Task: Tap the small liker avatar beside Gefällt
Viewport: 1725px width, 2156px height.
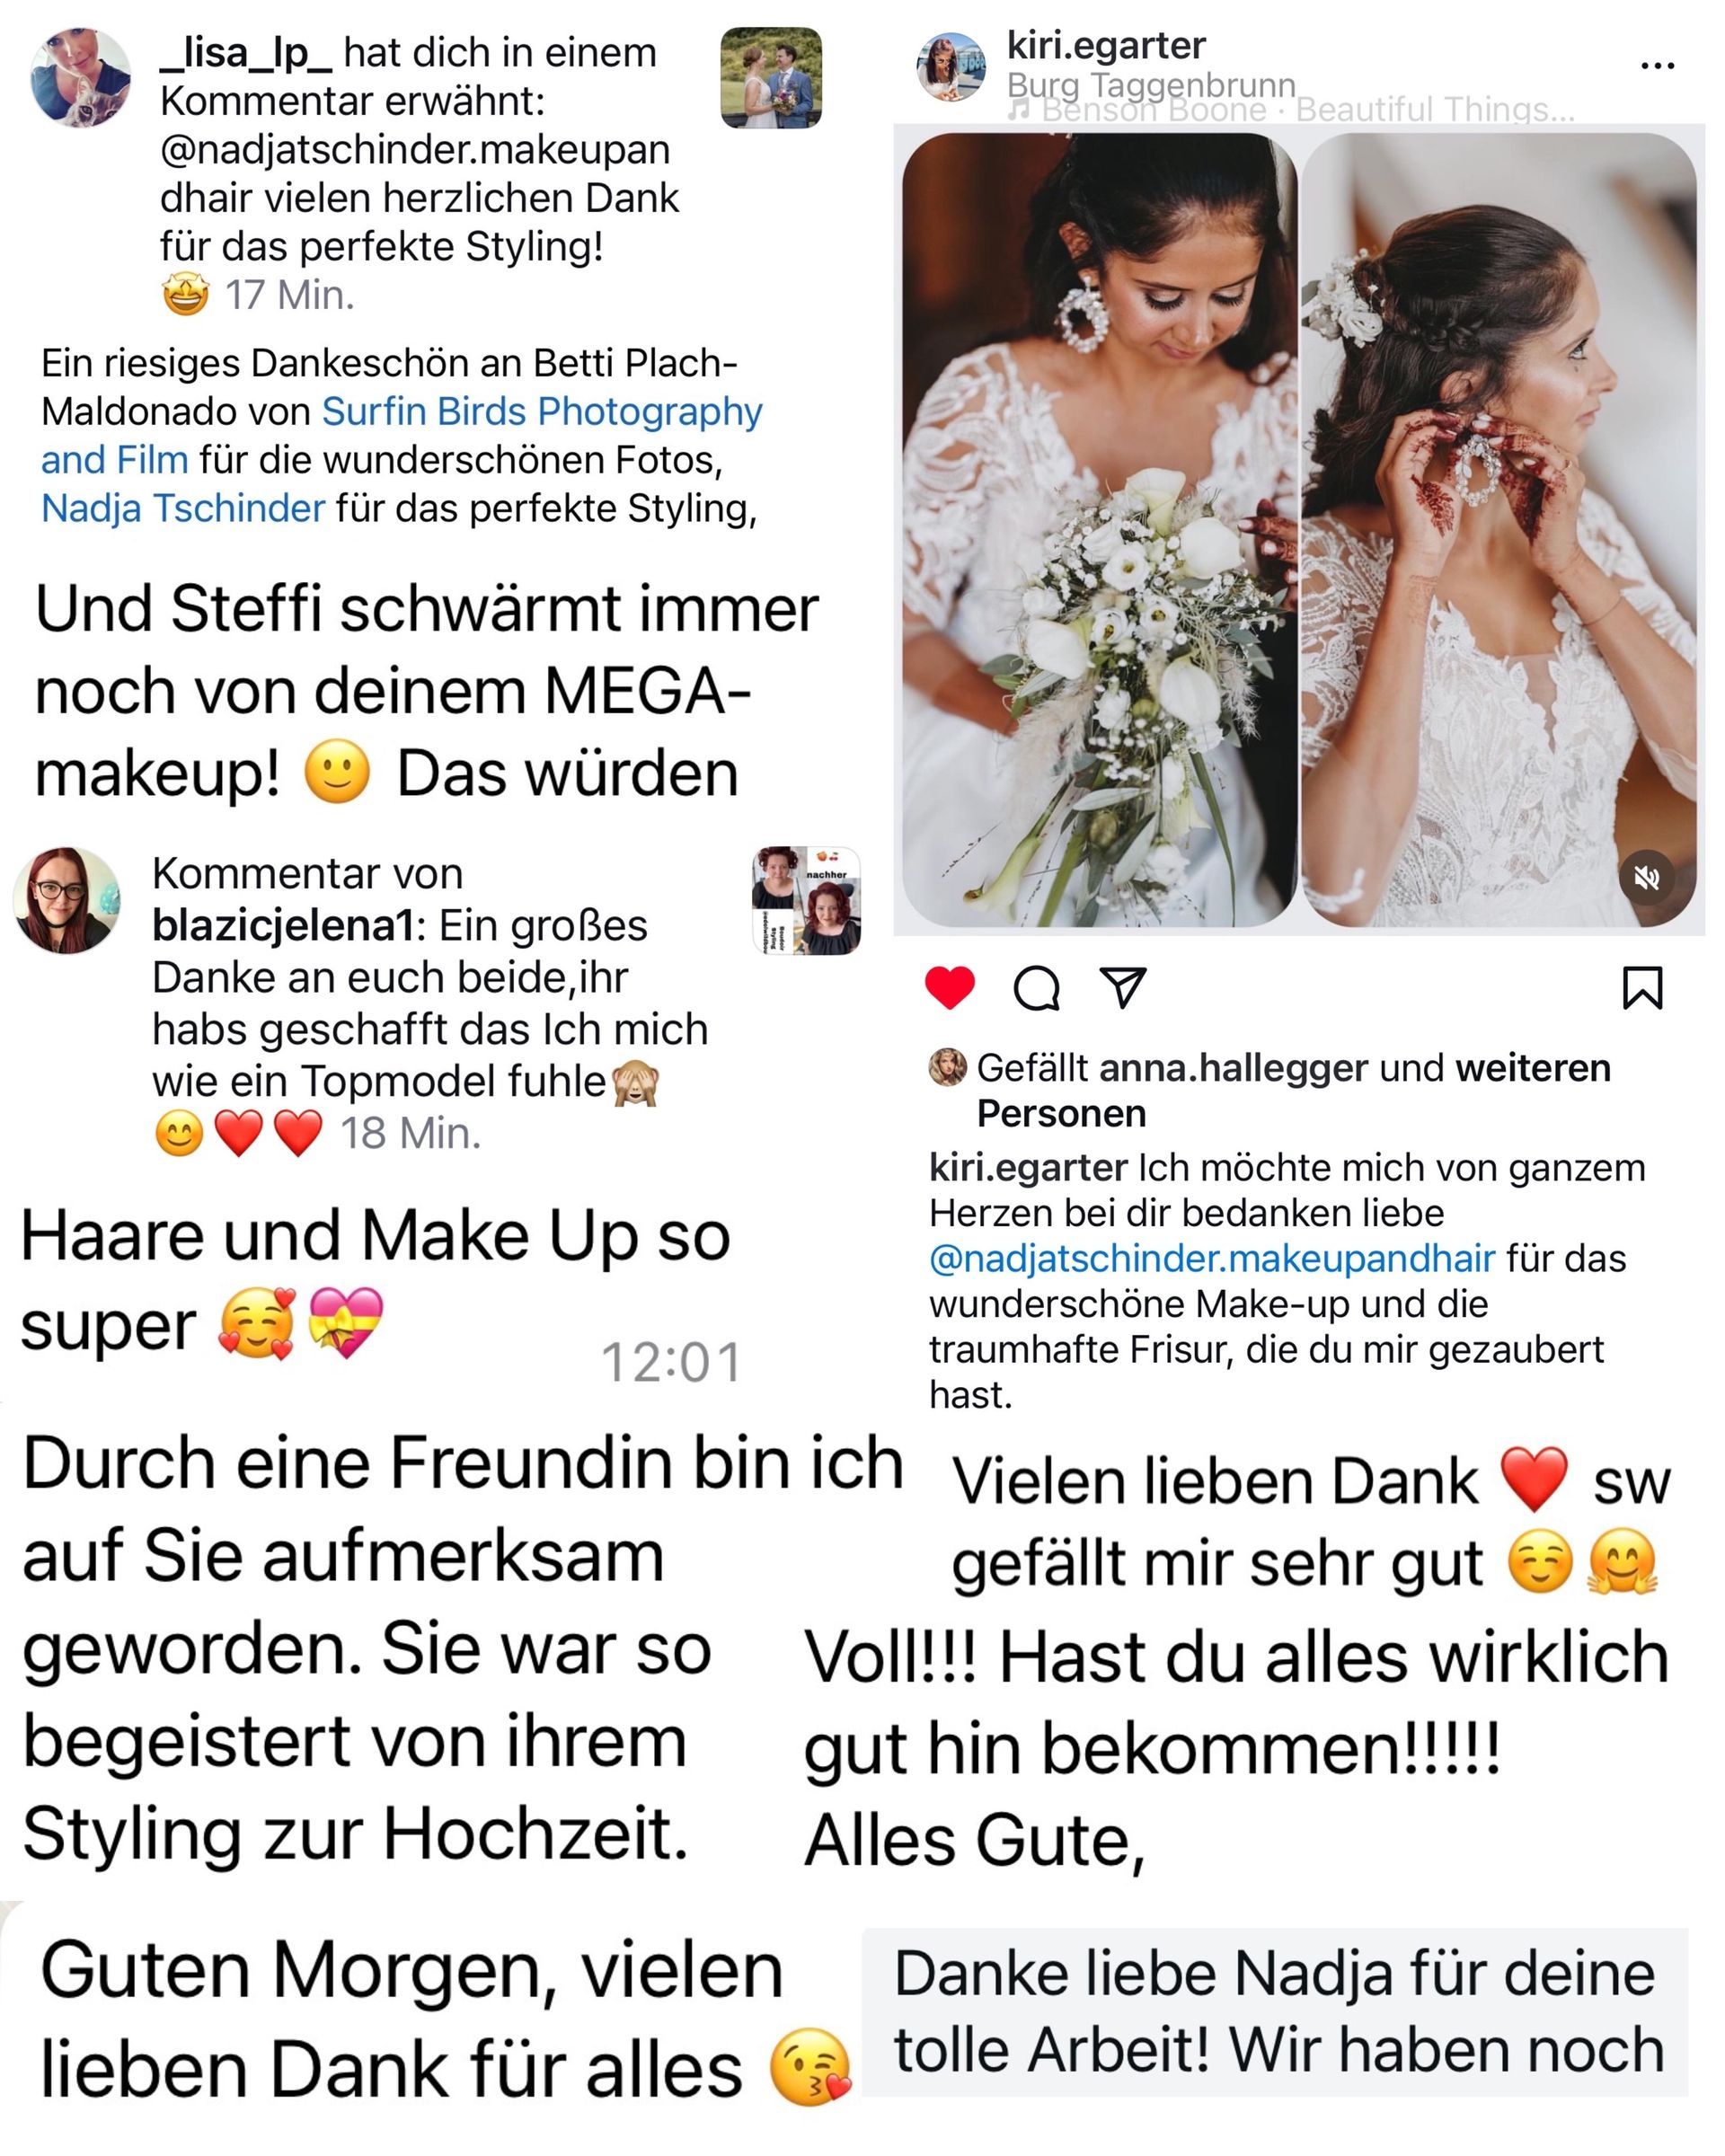Action: [x=947, y=1068]
